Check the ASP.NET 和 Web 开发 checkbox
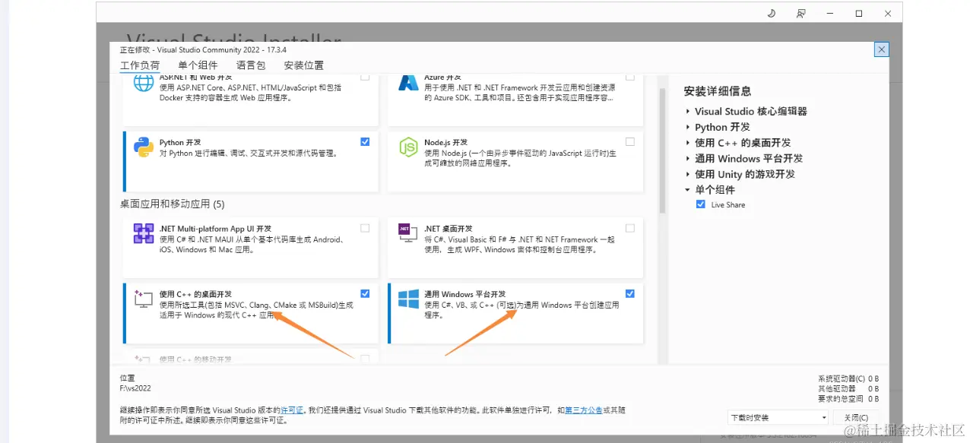Screen dimensions: 970x443 click(x=365, y=76)
